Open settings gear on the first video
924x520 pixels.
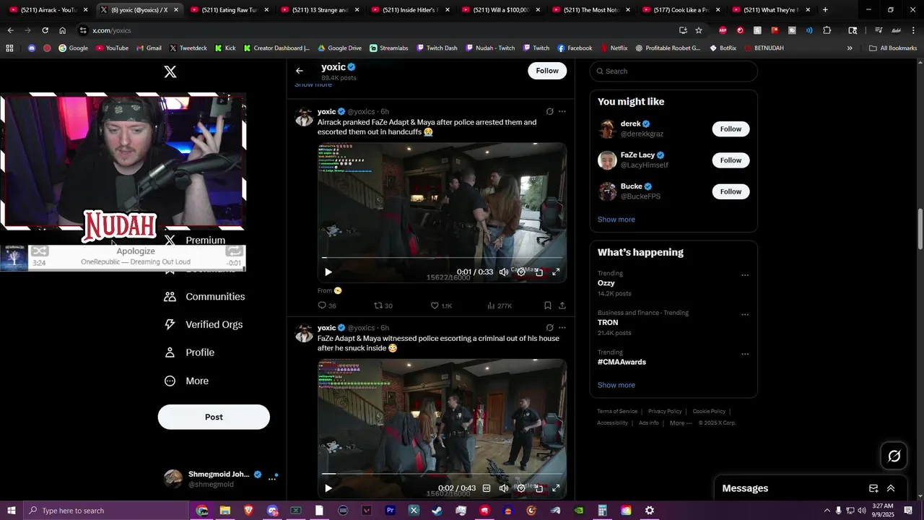[x=521, y=272]
